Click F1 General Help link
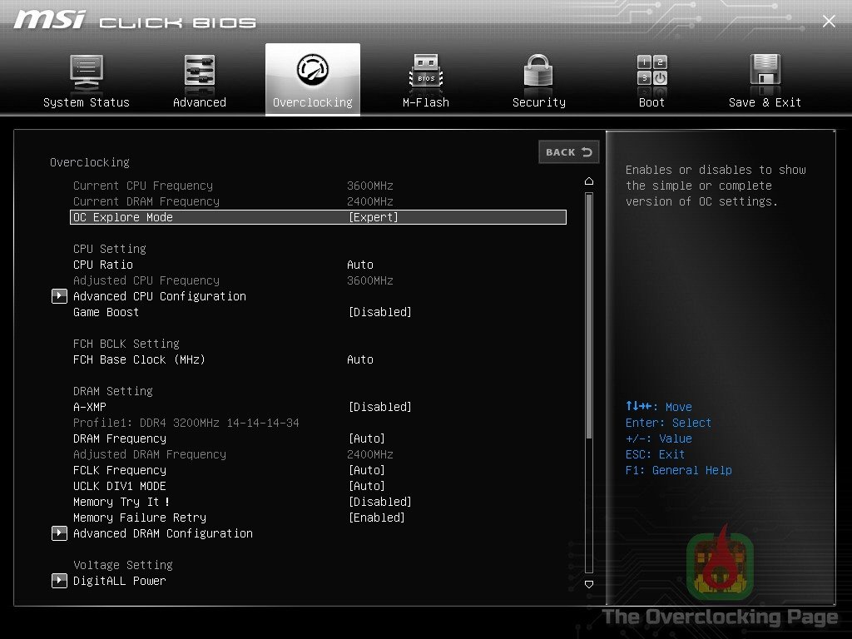Viewport: 852px width, 639px height. [x=678, y=470]
